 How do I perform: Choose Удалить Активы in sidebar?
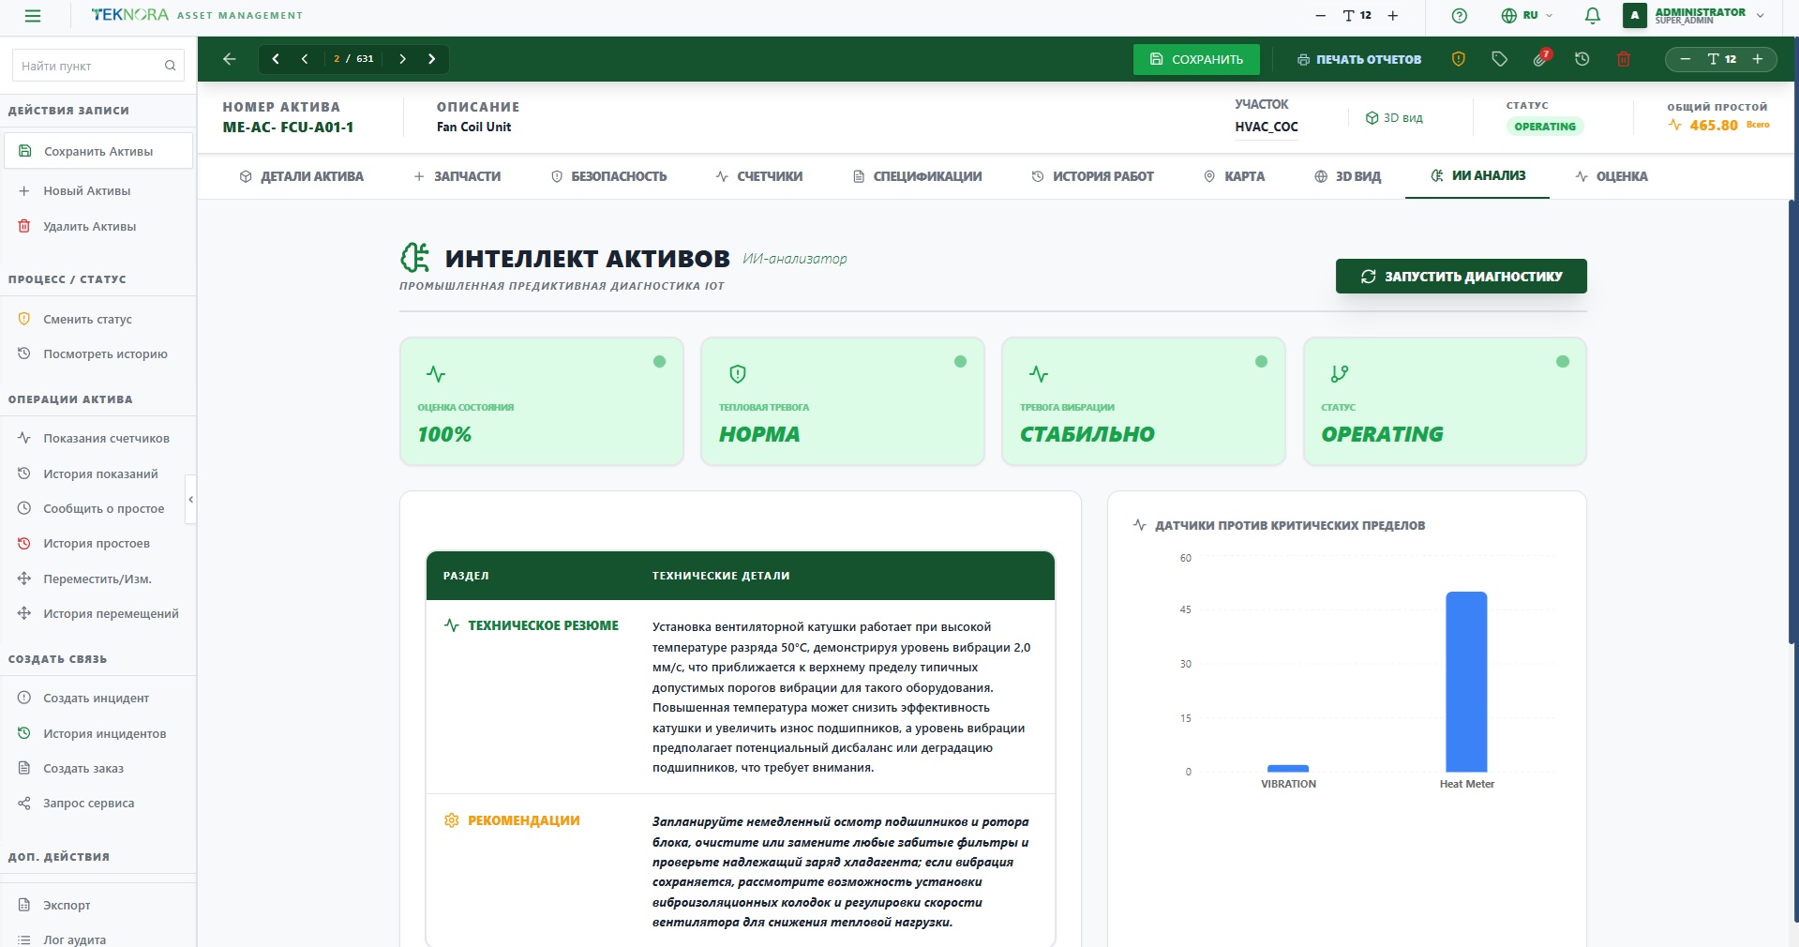(x=97, y=226)
